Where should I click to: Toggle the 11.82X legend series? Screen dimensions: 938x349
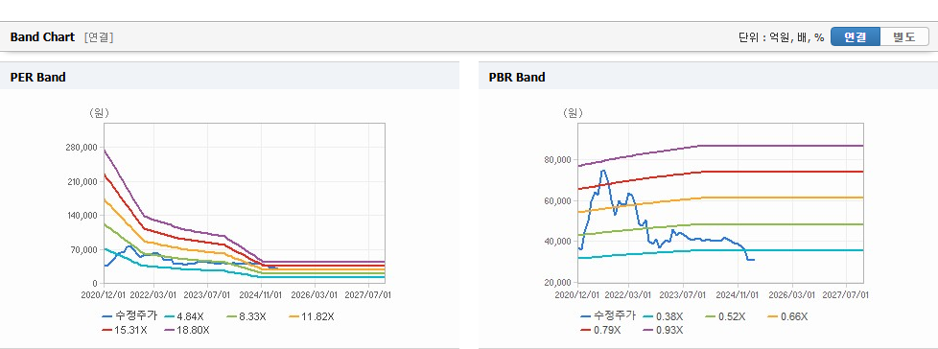[x=311, y=316]
